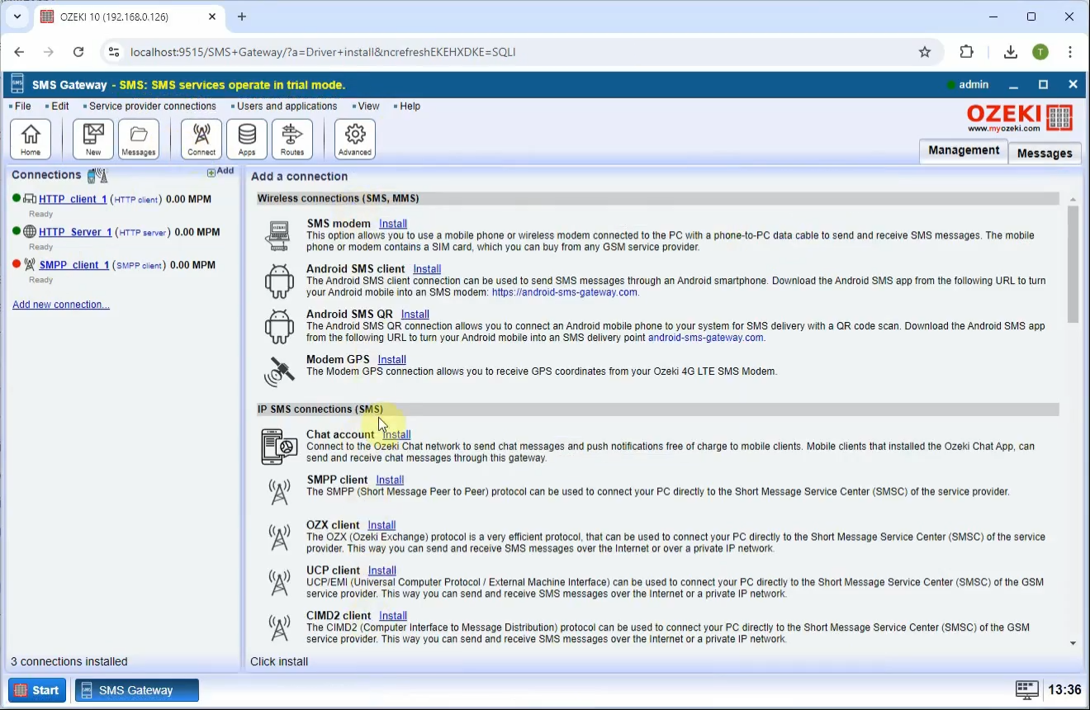Viewport: 1090px width, 710px height.
Task: Switch to the Messages tab
Action: (x=1044, y=153)
